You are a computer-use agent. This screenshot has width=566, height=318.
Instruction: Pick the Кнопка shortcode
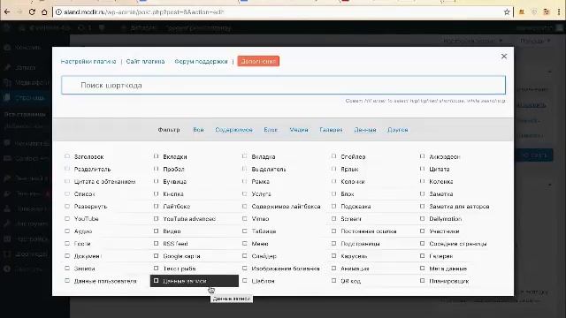click(x=173, y=194)
